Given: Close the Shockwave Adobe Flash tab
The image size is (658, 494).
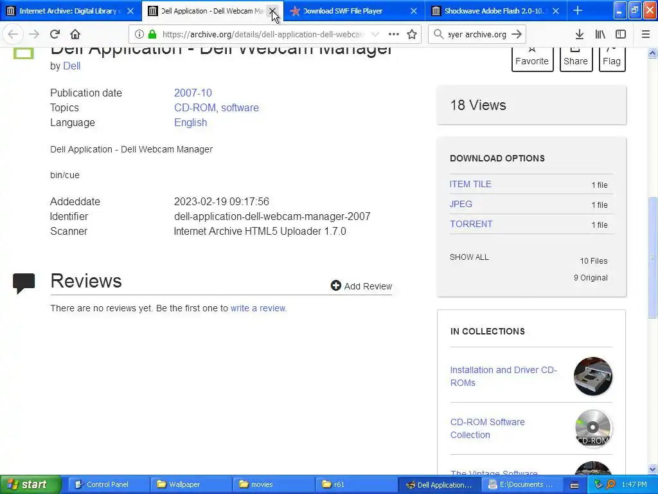Looking at the screenshot, I should 556,11.
